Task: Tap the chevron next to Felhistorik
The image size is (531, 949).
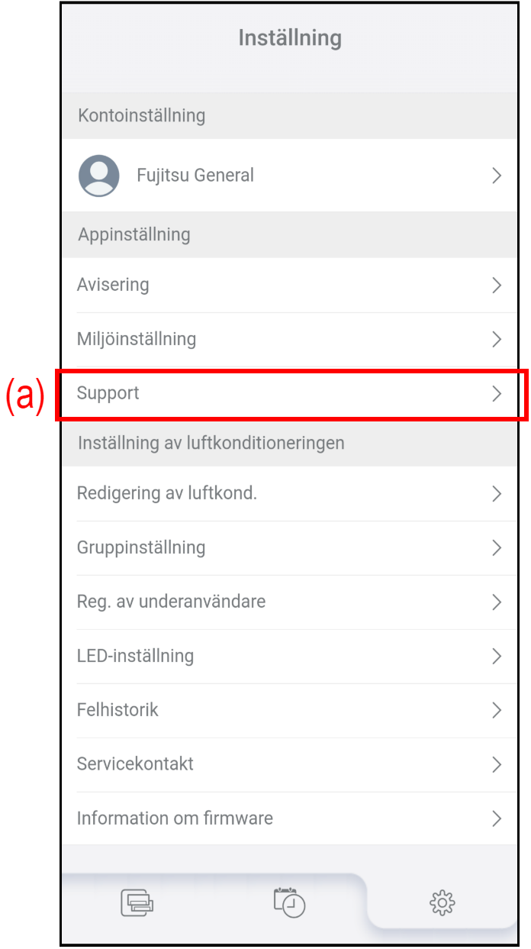Action: pyautogui.click(x=497, y=710)
